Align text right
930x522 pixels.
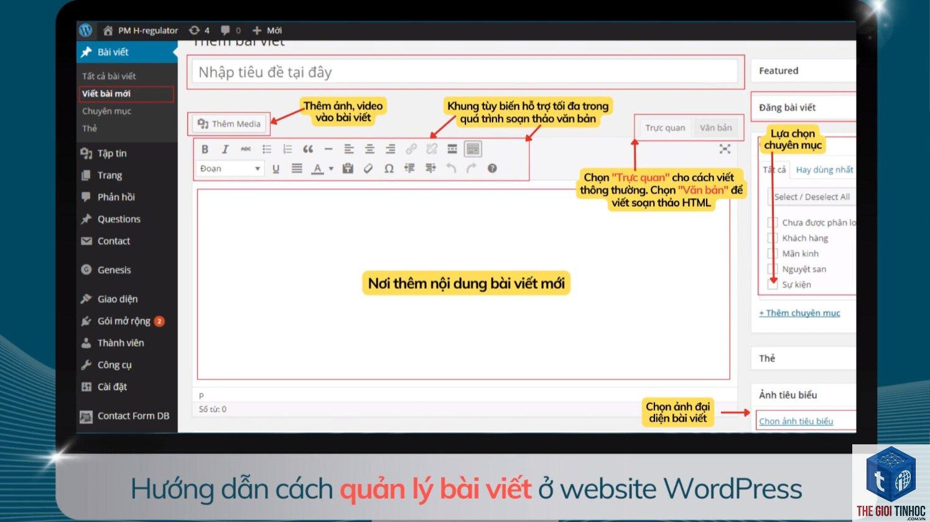tap(390, 149)
